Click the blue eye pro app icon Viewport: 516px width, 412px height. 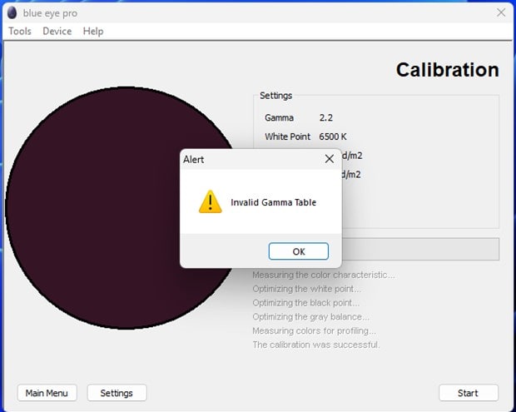click(12, 12)
